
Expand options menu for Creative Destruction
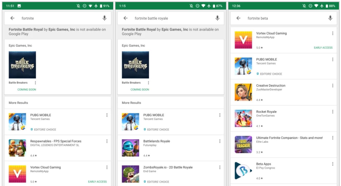pos(333,85)
